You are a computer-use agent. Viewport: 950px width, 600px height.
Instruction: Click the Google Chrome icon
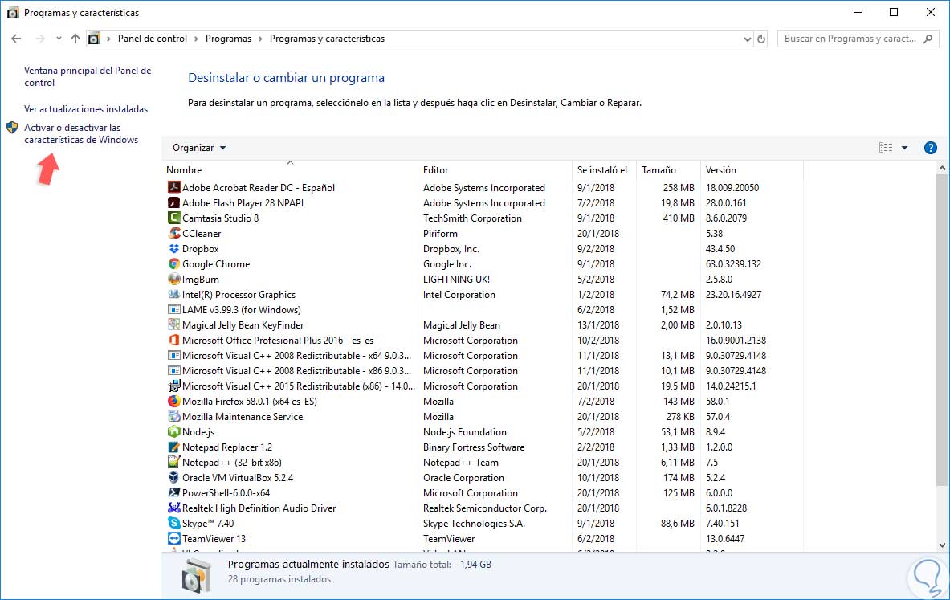(174, 263)
